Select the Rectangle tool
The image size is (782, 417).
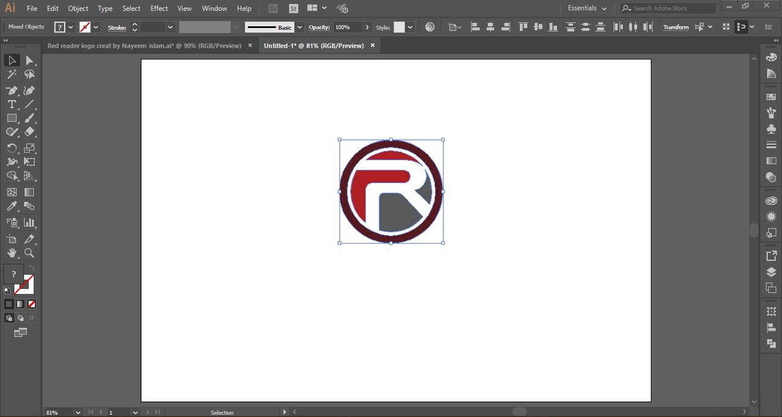(12, 118)
